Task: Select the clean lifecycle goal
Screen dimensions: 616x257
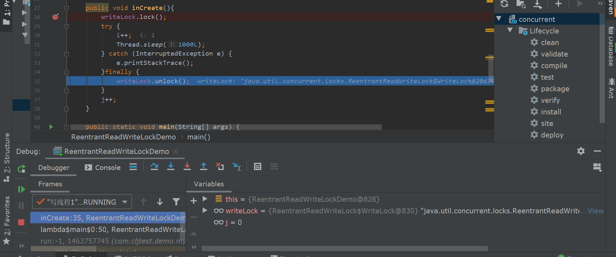Action: point(550,42)
